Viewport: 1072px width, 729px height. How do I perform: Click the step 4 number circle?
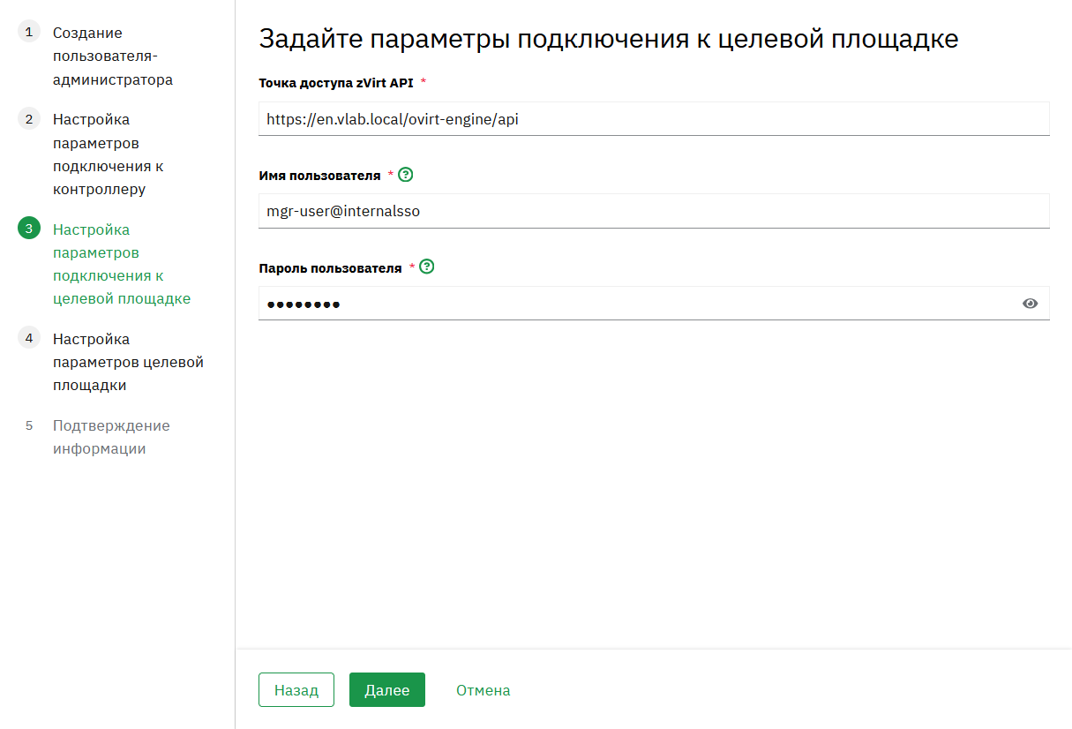29,339
